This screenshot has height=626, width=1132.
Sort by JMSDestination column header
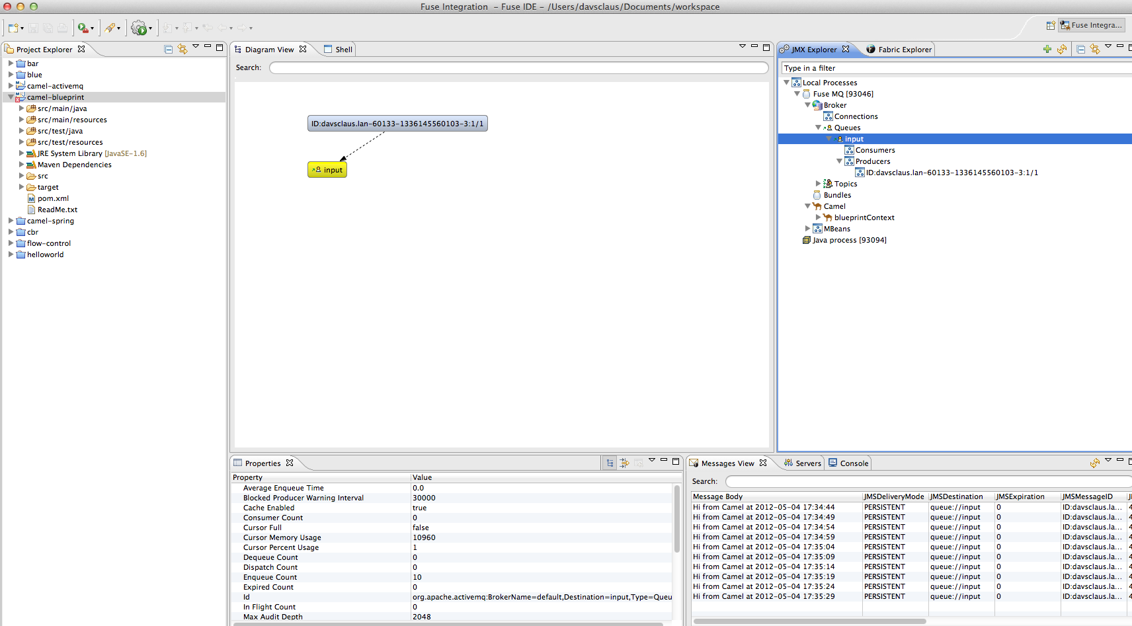coord(961,496)
